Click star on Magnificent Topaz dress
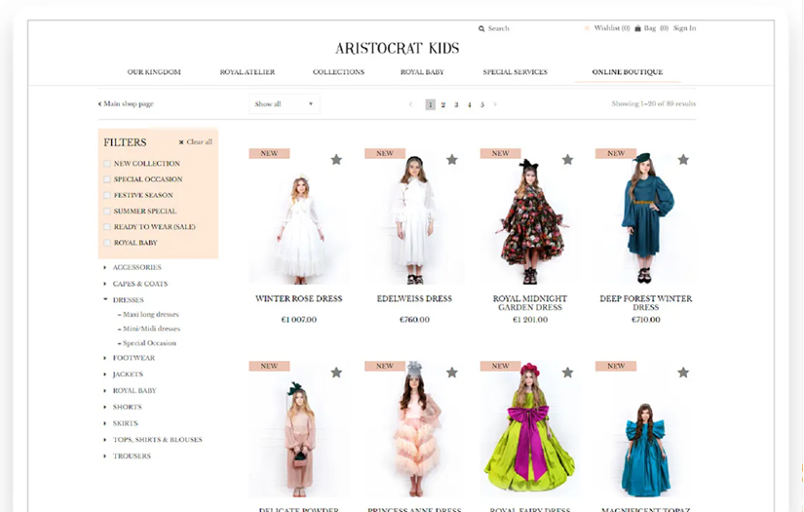This screenshot has width=804, height=512. 683,373
